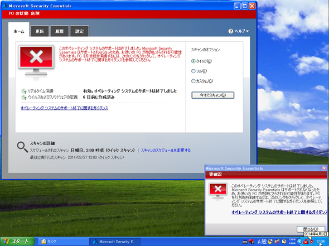Viewport: 329px width, 246px height.
Task: Open the 設定 tab
Action: pyautogui.click(x=79, y=31)
